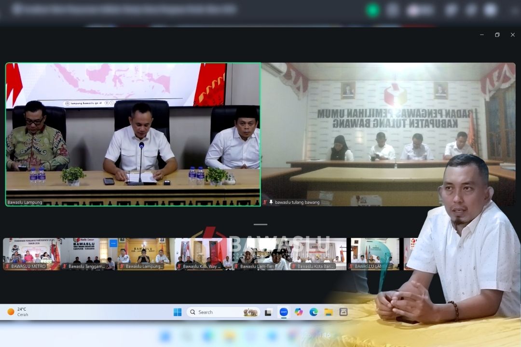521x347 pixels.
Task: Open the Windows Start menu
Action: pyautogui.click(x=178, y=312)
